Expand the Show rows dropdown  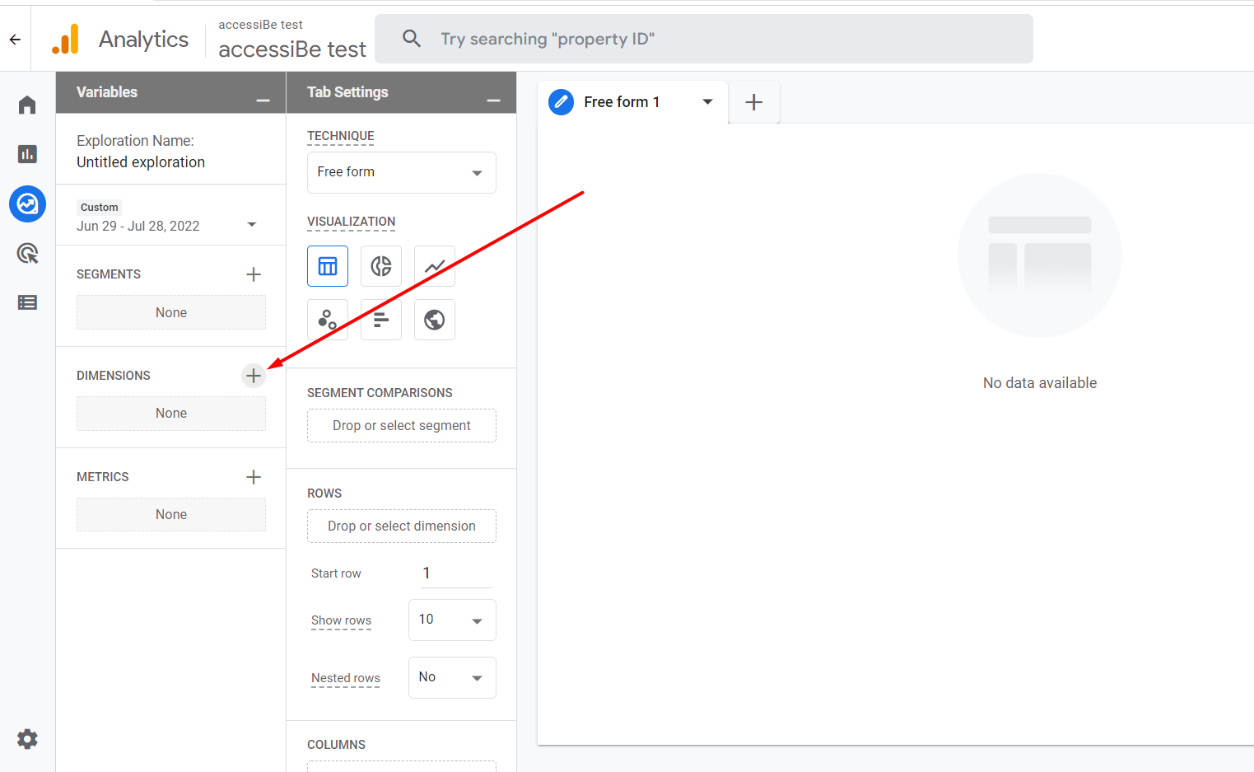[451, 620]
